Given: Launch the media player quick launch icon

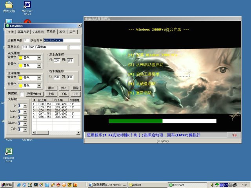Looking at the screenshot, I should [41, 185].
